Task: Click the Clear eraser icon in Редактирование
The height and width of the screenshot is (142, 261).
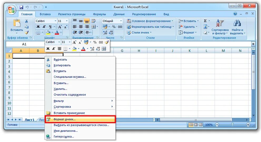Action: [206, 32]
